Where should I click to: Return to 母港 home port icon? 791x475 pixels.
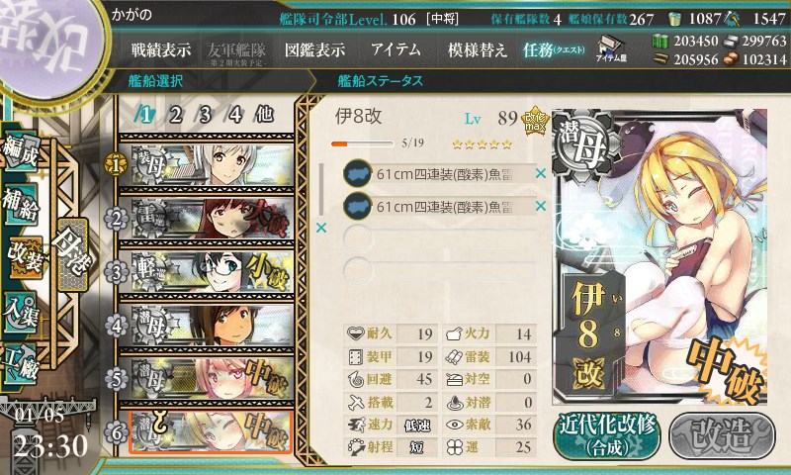click(x=72, y=254)
